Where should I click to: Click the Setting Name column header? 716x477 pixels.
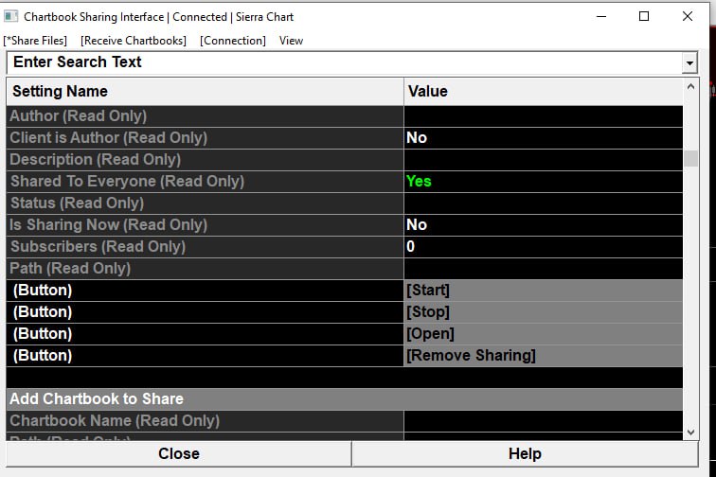205,91
